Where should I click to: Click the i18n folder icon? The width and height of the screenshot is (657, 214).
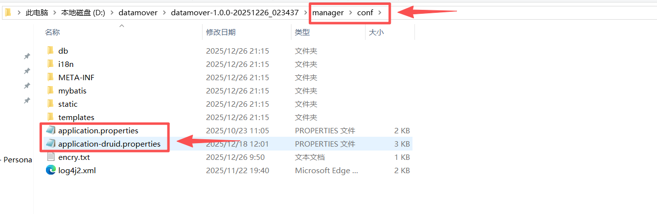point(50,64)
